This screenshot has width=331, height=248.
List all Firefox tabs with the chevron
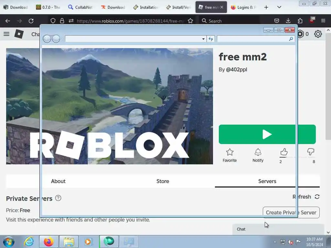279,7
